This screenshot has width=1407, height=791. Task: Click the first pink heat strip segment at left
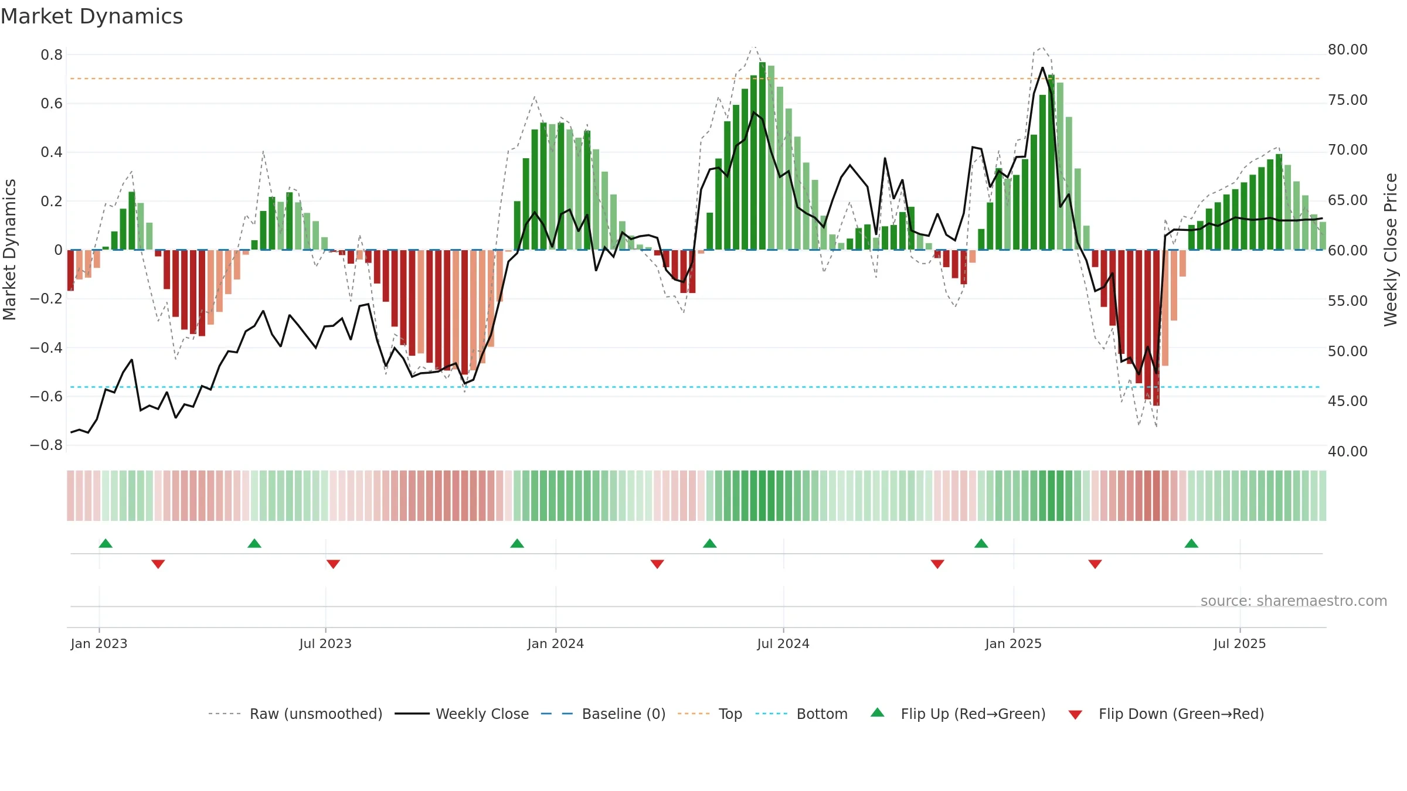click(70, 496)
